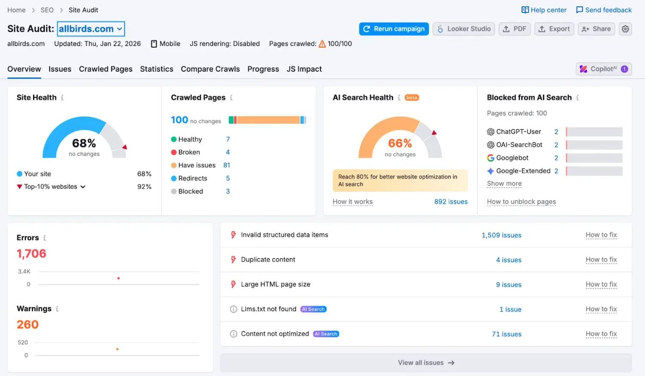Image resolution: width=645 pixels, height=376 pixels.
Task: Expand the Top-10% websites comparison
Action: click(x=83, y=186)
